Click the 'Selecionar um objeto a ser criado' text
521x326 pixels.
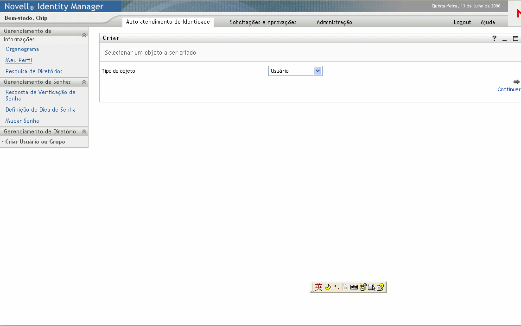[x=150, y=53]
